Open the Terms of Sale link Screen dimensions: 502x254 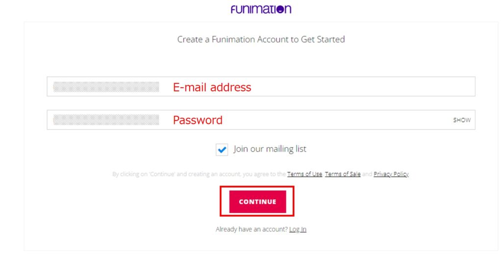click(x=342, y=174)
